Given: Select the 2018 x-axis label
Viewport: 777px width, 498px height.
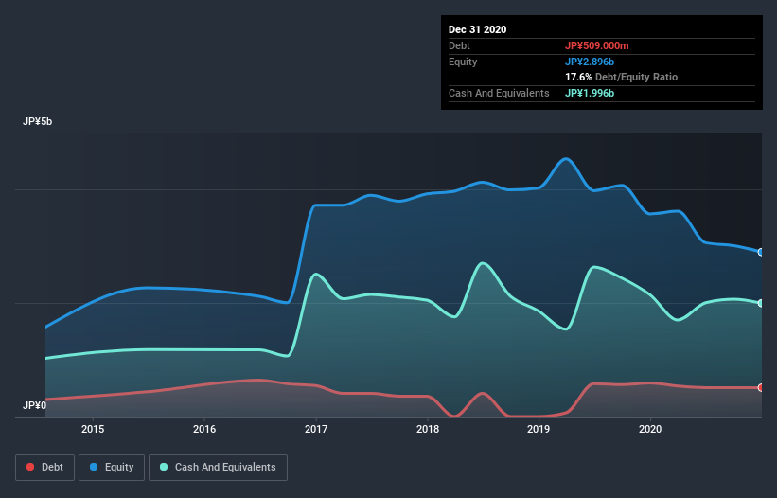Looking at the screenshot, I should [428, 429].
